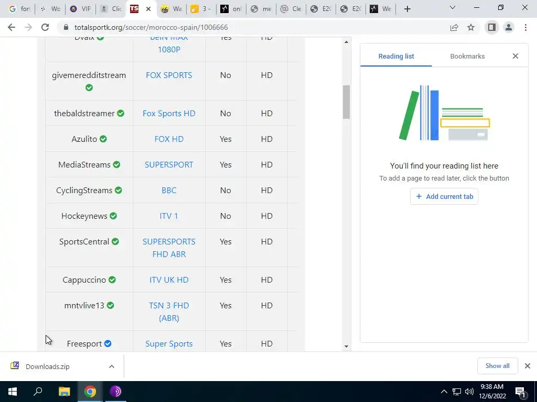Expand the Downloads.zip options chevron
Viewport: 537px width, 402px height.
[x=111, y=366]
